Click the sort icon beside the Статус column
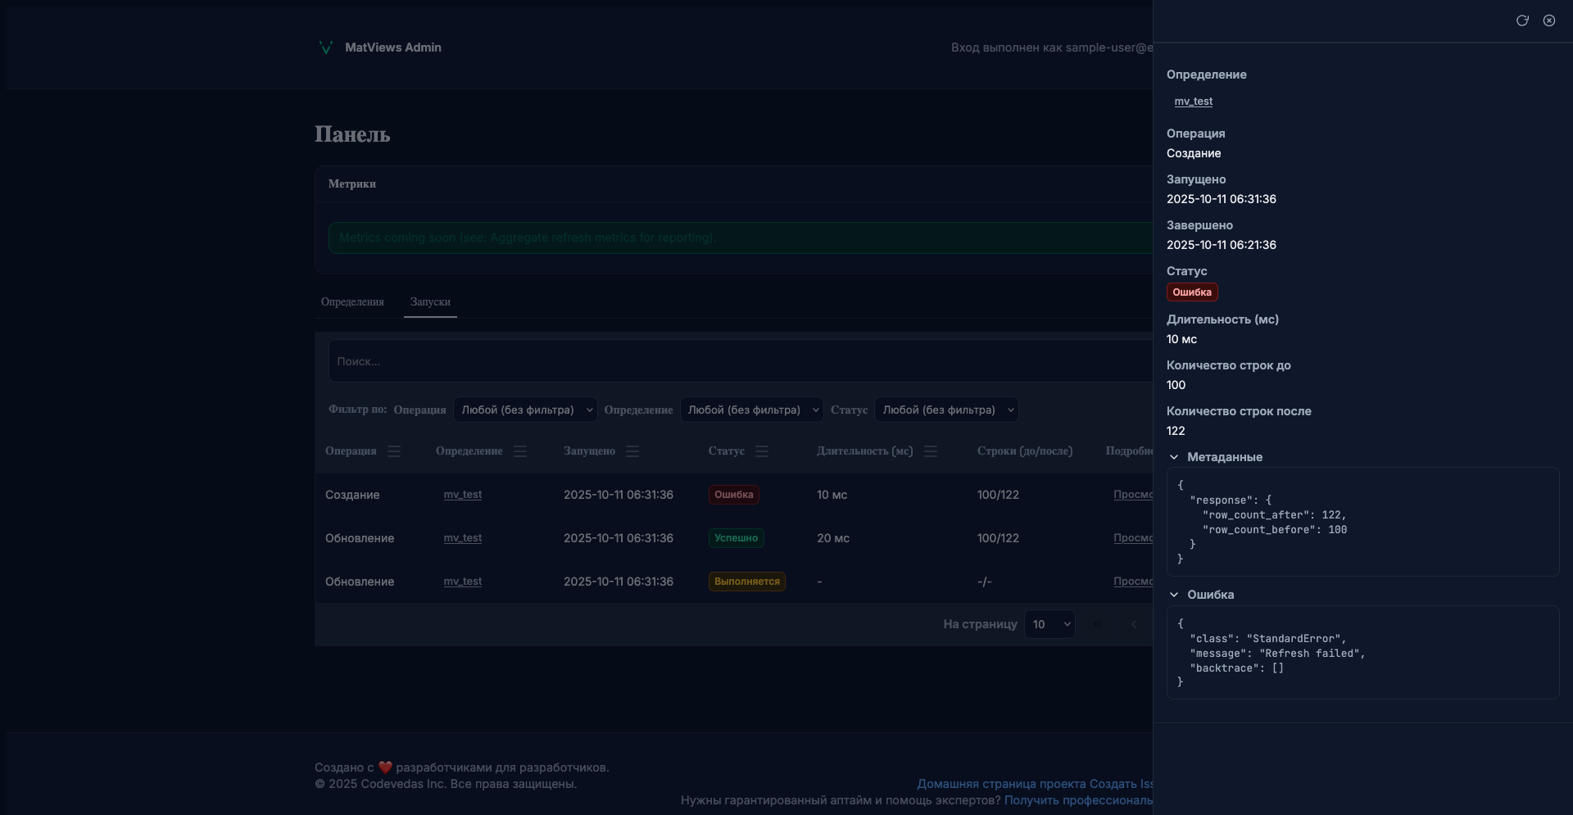This screenshot has height=815, width=1573. pyautogui.click(x=762, y=451)
